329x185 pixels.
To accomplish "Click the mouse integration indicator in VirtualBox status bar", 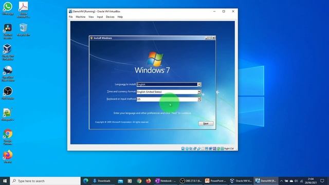I will pos(218,149).
